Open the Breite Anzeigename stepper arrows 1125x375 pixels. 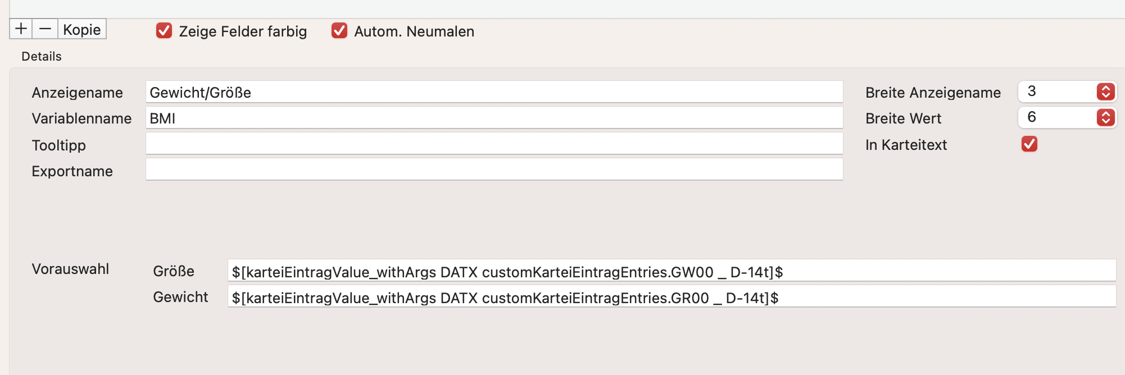pos(1105,92)
